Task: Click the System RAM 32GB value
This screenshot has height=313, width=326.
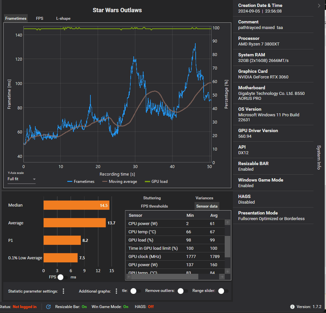Action: point(263,61)
